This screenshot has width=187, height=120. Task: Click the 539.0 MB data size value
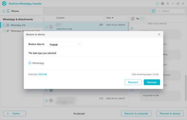tap(42, 75)
